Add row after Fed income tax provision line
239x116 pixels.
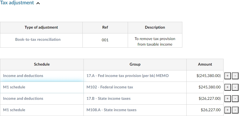227,76
